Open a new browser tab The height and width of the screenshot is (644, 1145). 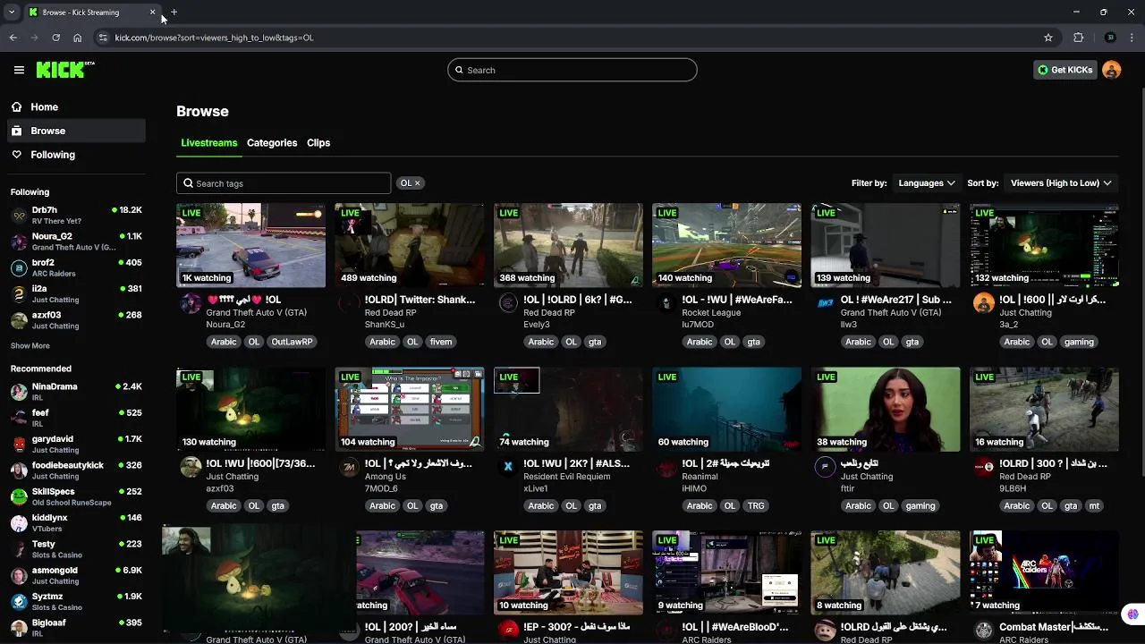(x=174, y=13)
